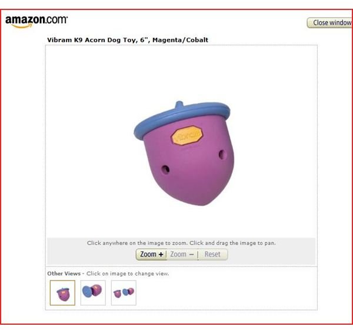Click the Close window button
This screenshot has width=353, height=330.
[330, 23]
